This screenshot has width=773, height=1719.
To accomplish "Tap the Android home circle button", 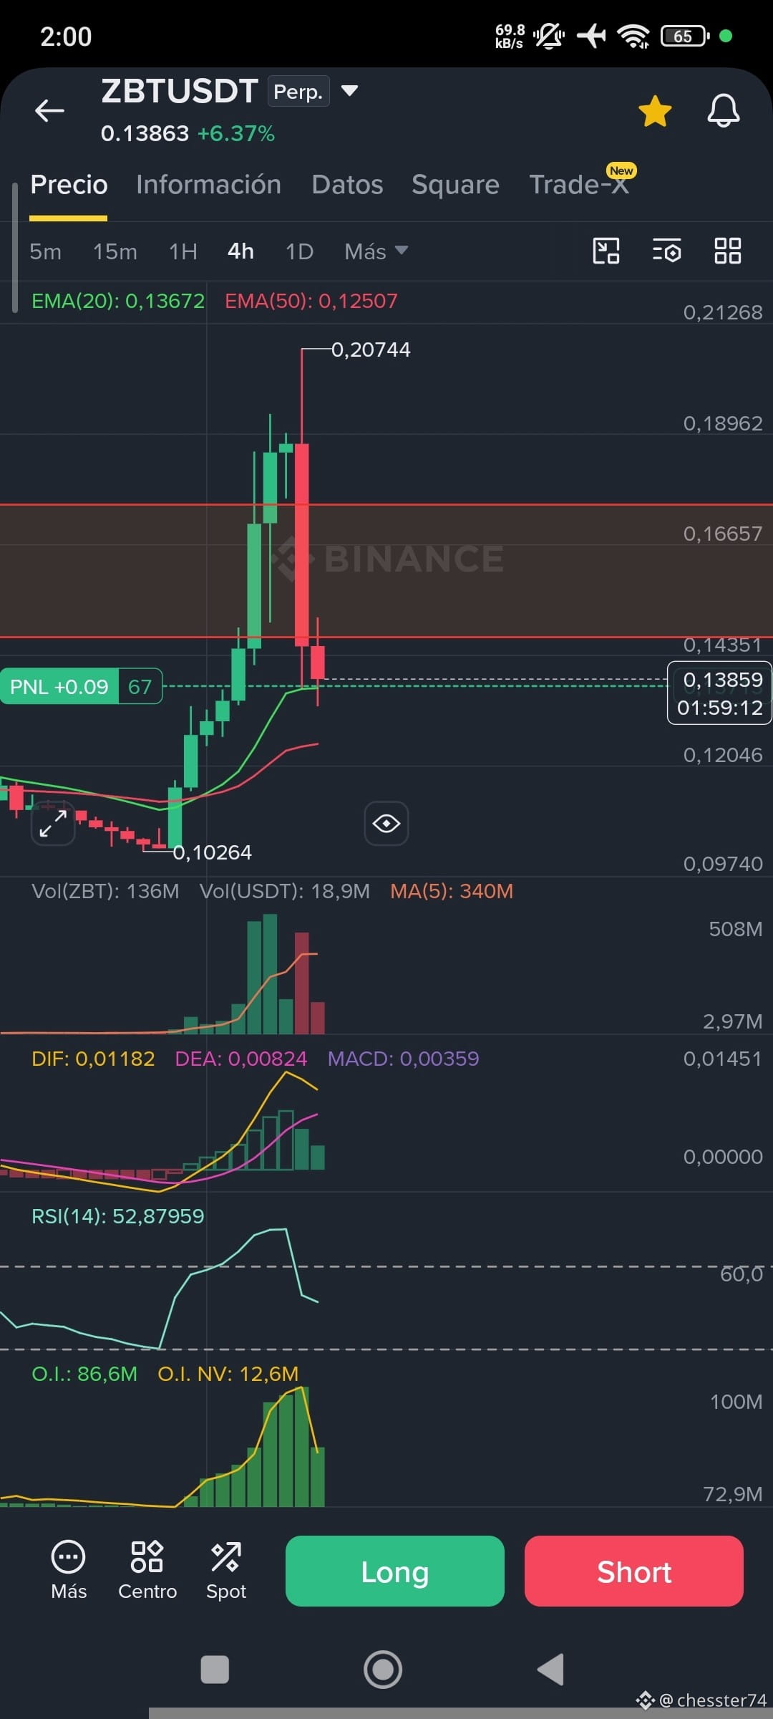I will click(x=383, y=1670).
